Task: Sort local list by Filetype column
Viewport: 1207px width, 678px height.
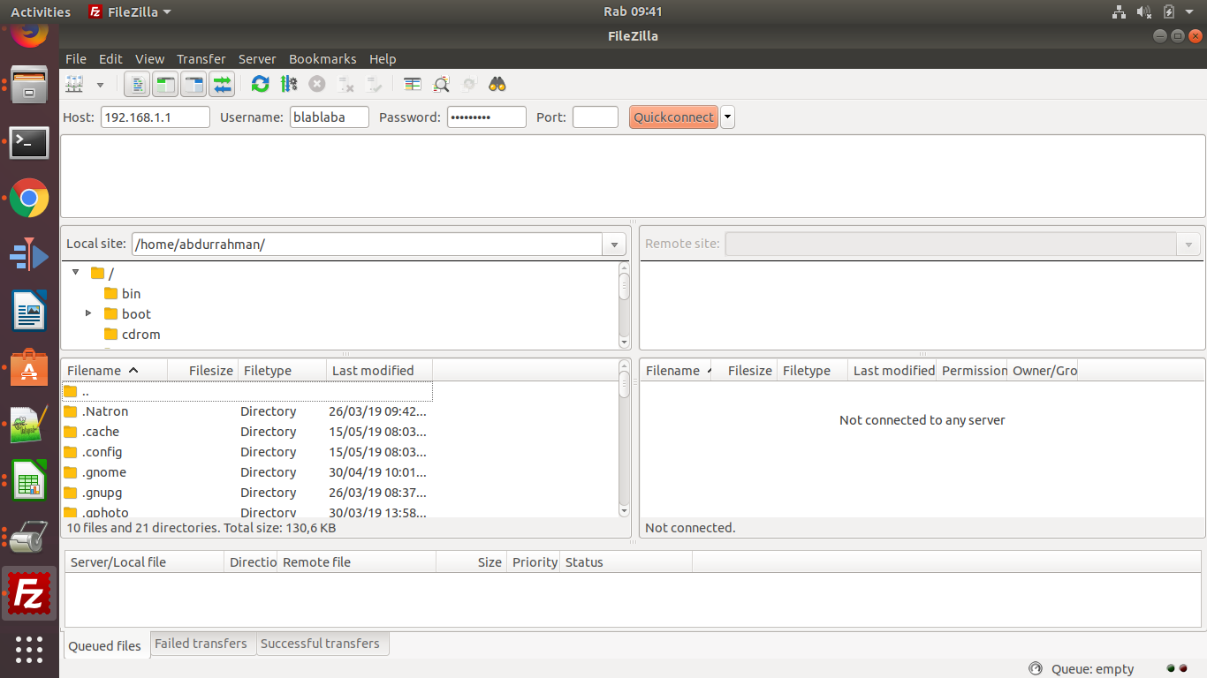Action: tap(283, 371)
